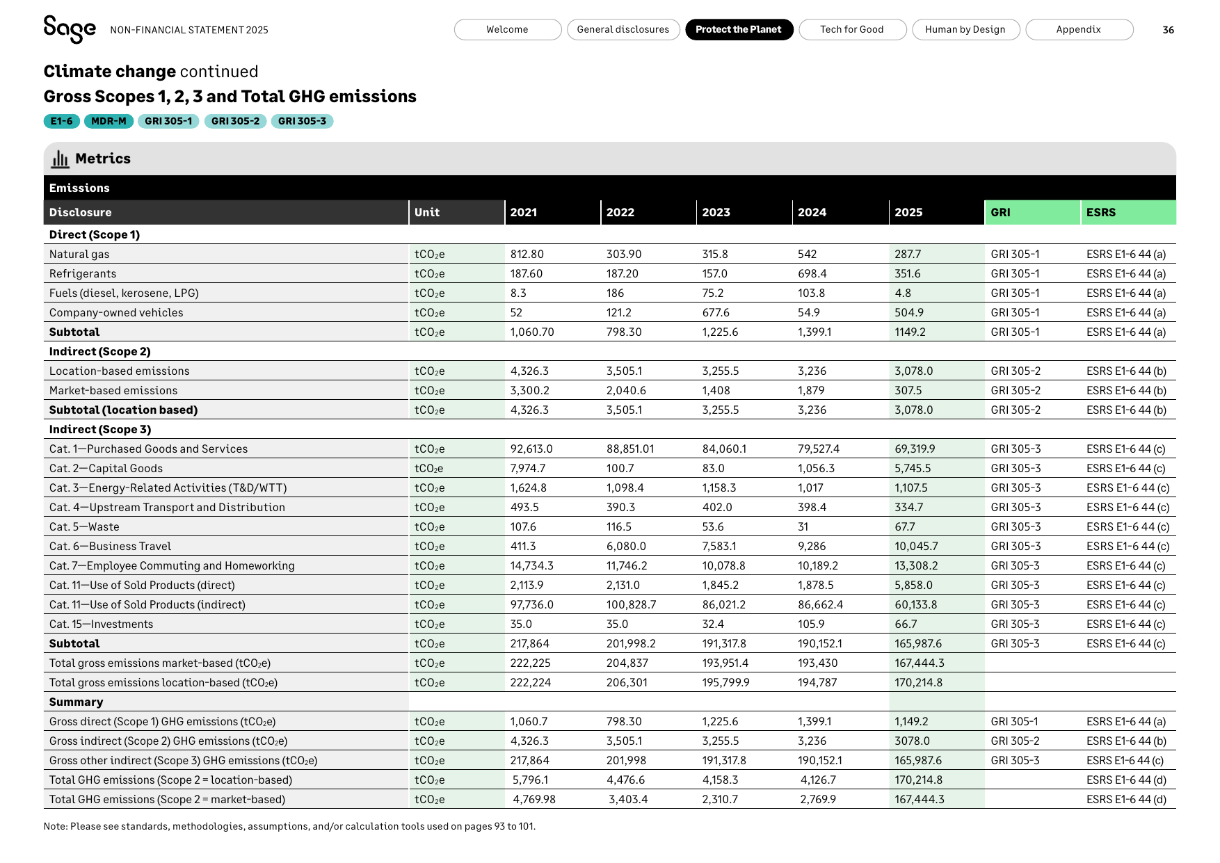Click the value 4,769.98

click(534, 800)
